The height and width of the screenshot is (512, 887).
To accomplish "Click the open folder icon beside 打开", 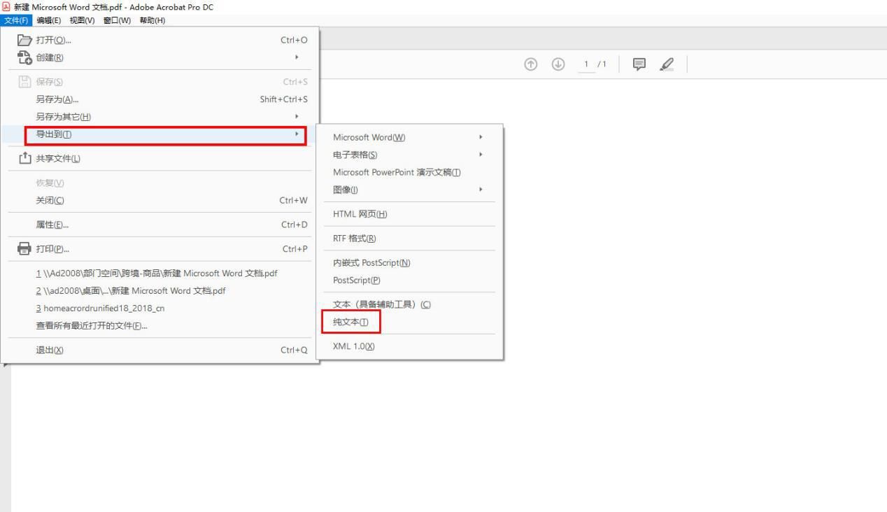I will [x=24, y=40].
